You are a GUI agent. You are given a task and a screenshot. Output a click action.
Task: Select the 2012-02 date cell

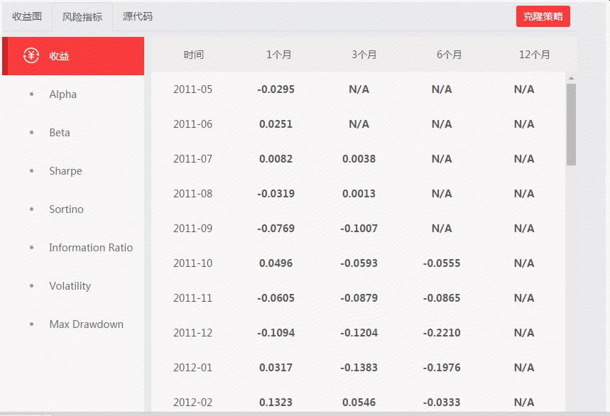click(x=193, y=403)
